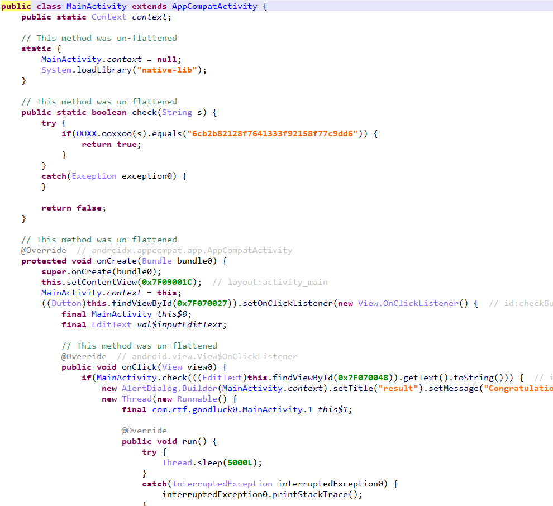Click the com.ctf.goodluck0.MainActivity.1 type name
The image size is (553, 506).
pyautogui.click(x=232, y=409)
